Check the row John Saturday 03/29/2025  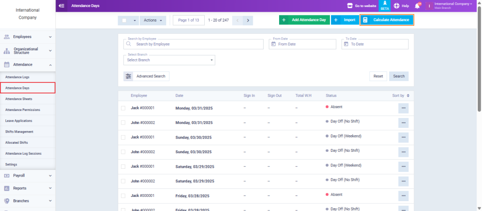123,181
